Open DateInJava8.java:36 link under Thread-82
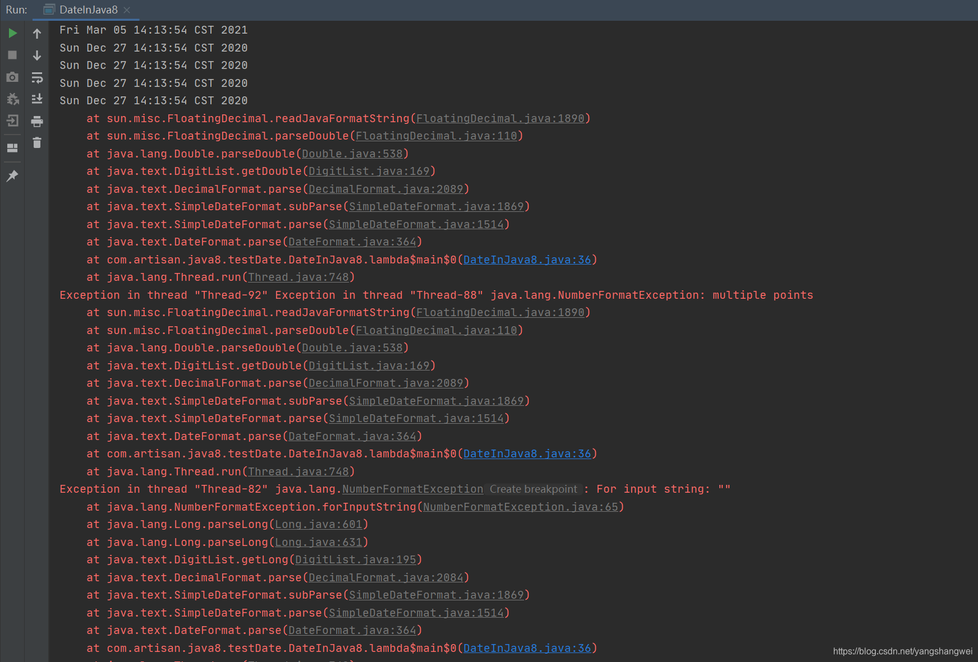Viewport: 978px width, 662px height. (x=527, y=648)
